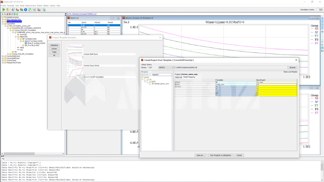Check the MOS checkbox in Projects tree

point(148,81)
